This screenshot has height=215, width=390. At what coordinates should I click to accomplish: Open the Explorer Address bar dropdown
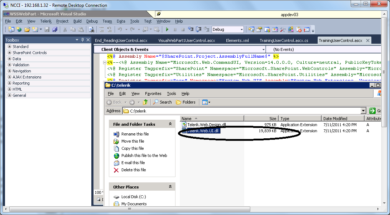tap(363, 111)
